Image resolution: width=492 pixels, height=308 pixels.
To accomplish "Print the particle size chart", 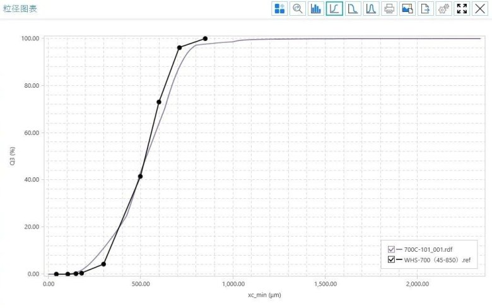I will tap(389, 9).
